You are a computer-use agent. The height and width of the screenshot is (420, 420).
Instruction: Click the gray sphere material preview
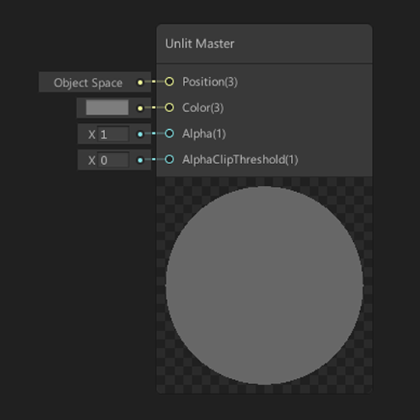(x=264, y=285)
